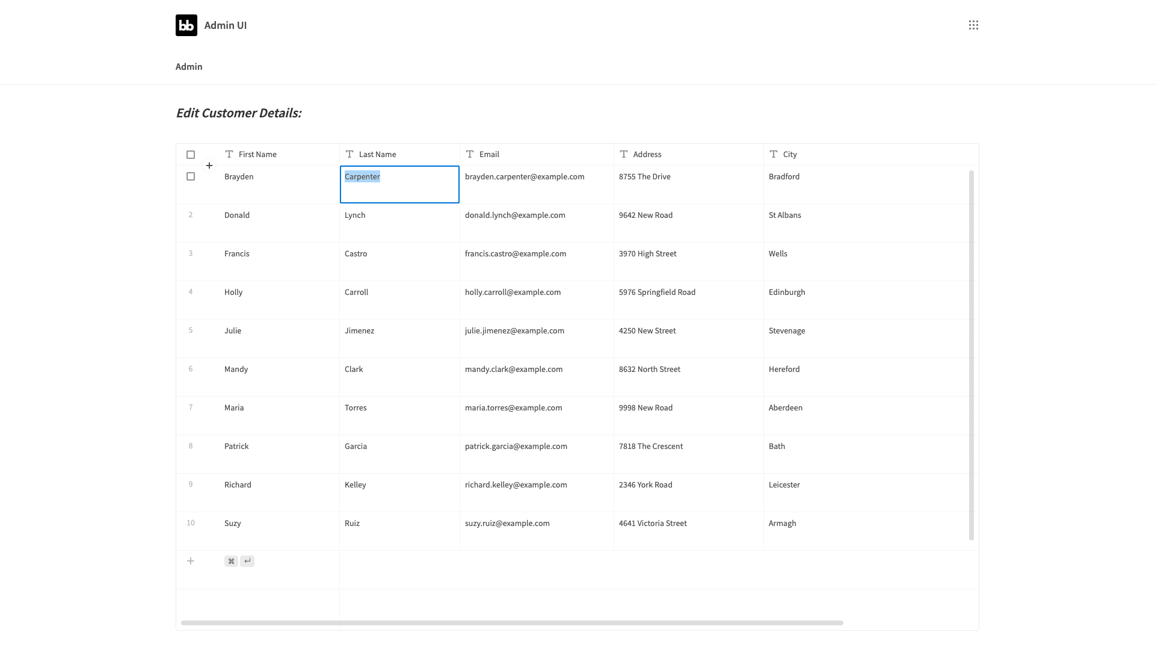Click the Address column header
1155x650 pixels.
pos(689,154)
